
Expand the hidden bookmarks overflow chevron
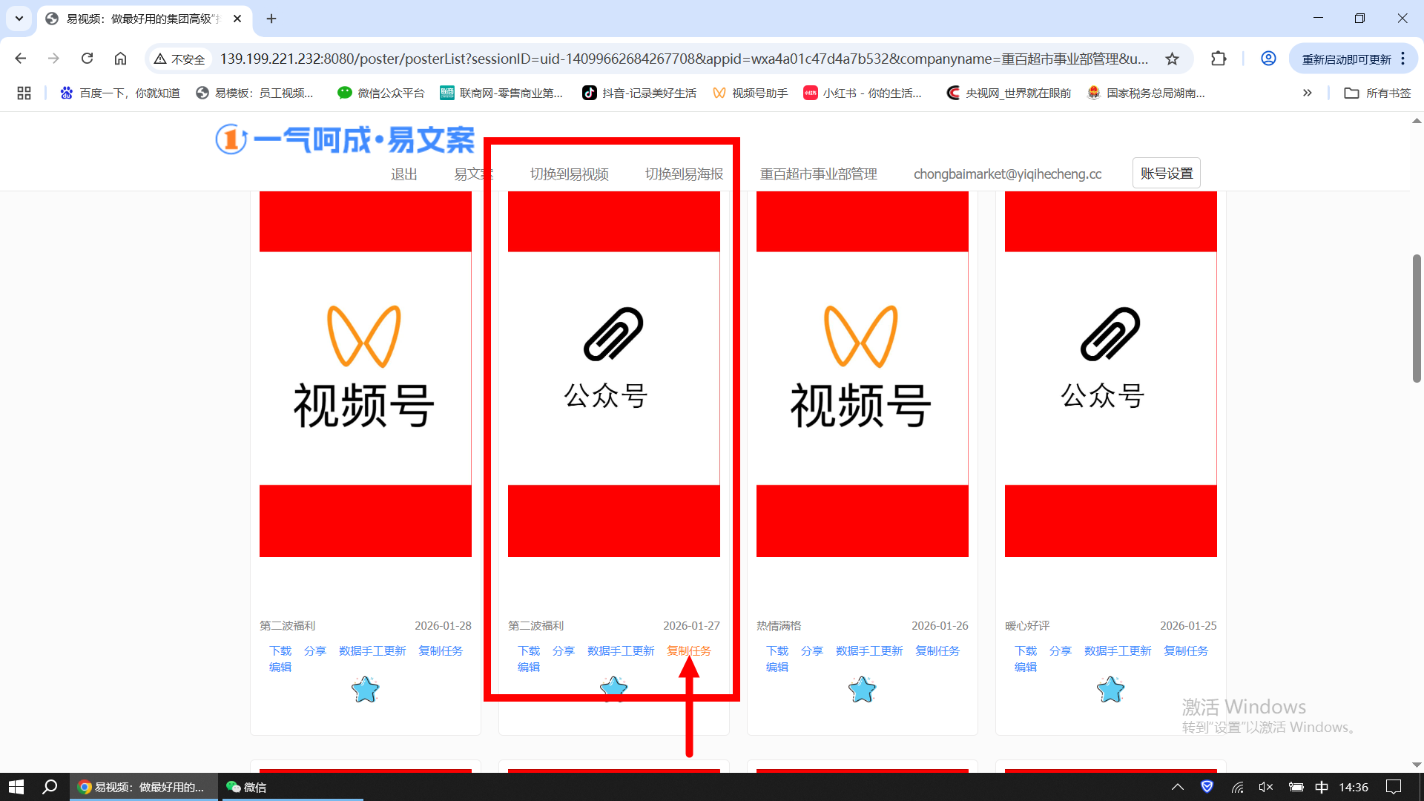[1307, 93]
